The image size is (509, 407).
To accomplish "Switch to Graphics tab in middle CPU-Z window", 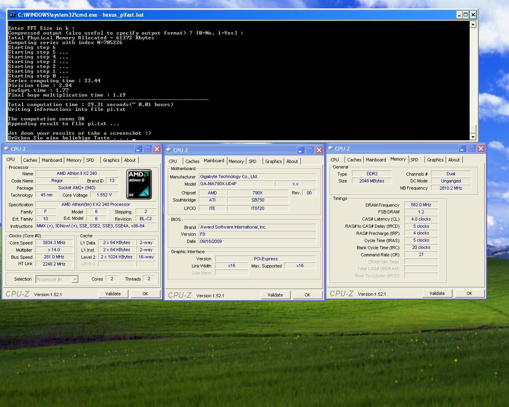I will [273, 161].
